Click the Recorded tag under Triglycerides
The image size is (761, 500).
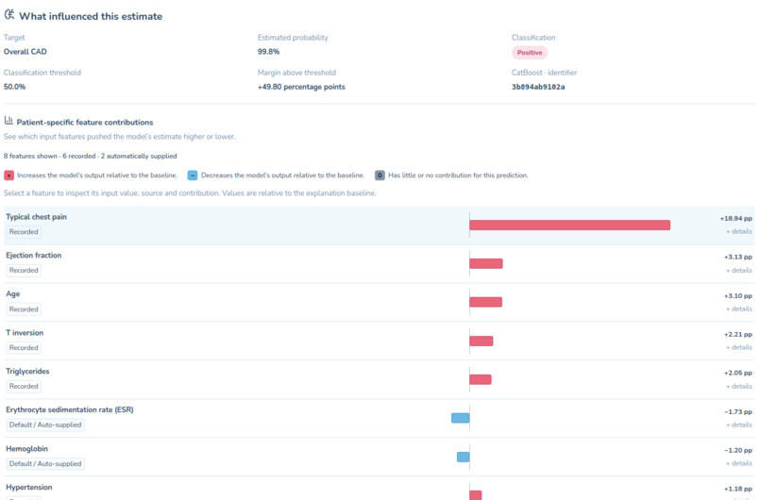coord(24,387)
